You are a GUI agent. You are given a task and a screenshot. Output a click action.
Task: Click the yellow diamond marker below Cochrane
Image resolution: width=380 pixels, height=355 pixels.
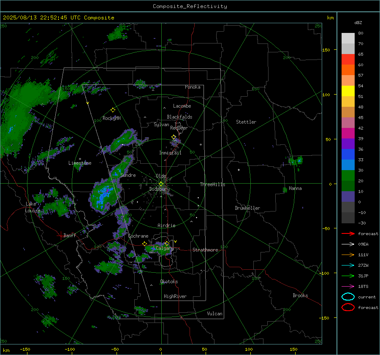pyautogui.click(x=145, y=244)
